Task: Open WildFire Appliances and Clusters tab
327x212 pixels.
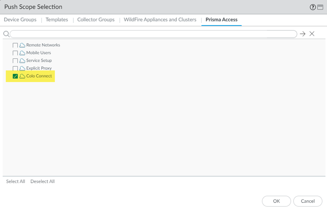Action: (160, 20)
